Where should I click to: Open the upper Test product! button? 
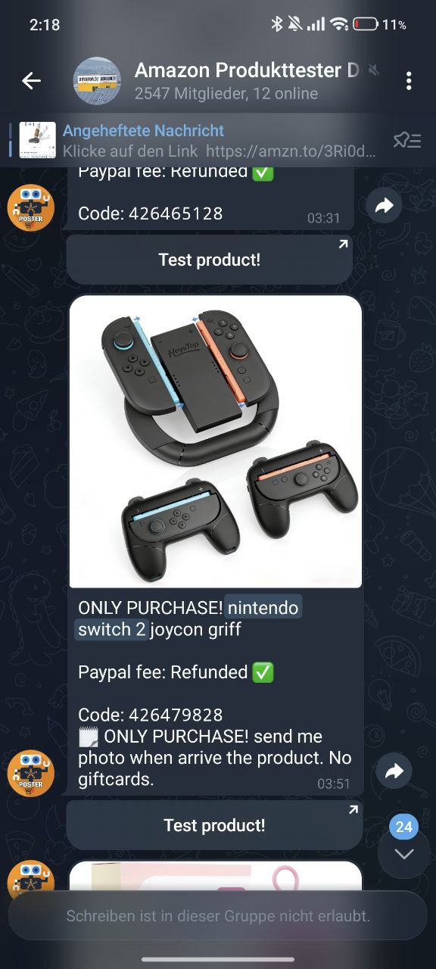210,260
